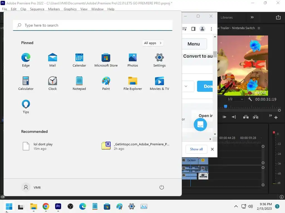Launch the Mail app
Viewport: 285px width, 213px height.
(53, 60)
